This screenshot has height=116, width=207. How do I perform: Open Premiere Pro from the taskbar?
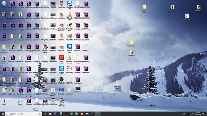point(56,114)
